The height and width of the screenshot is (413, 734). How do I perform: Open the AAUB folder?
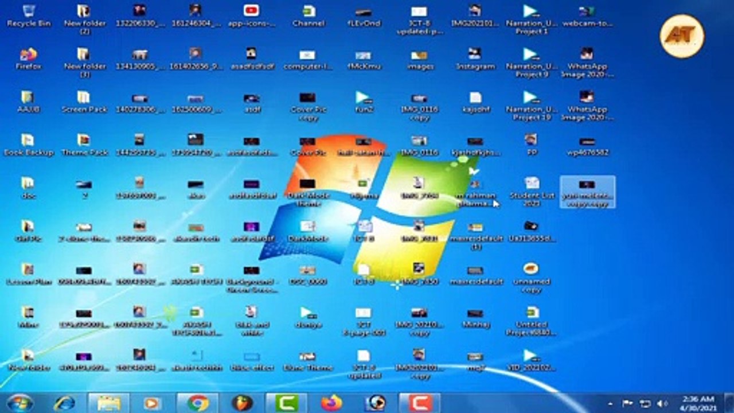pos(28,102)
